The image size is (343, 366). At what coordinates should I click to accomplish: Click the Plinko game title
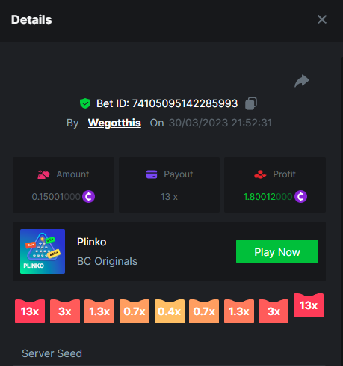(92, 242)
